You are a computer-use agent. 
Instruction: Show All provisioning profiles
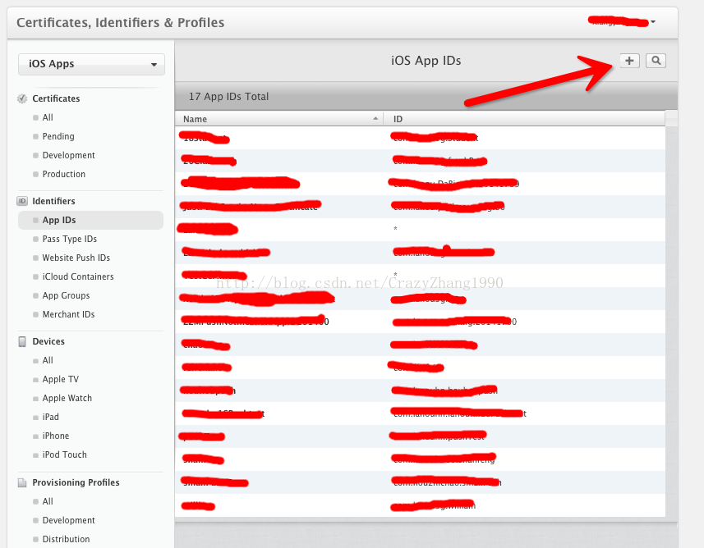(48, 501)
